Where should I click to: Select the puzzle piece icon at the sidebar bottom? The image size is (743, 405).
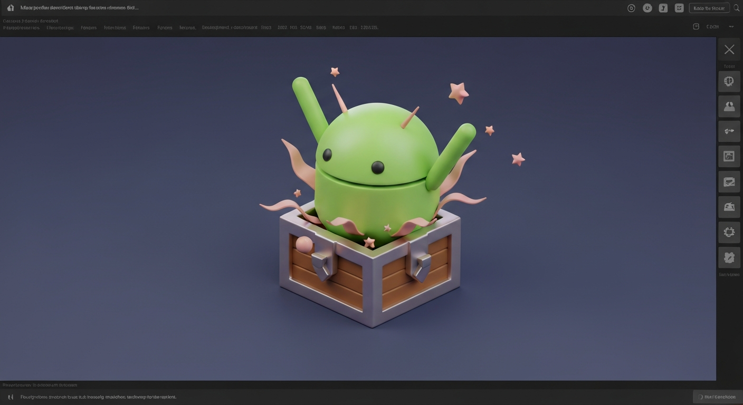click(x=729, y=257)
